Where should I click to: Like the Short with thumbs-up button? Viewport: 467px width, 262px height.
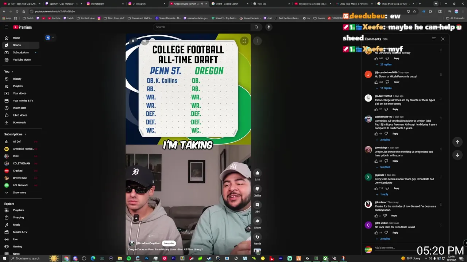[257, 173]
